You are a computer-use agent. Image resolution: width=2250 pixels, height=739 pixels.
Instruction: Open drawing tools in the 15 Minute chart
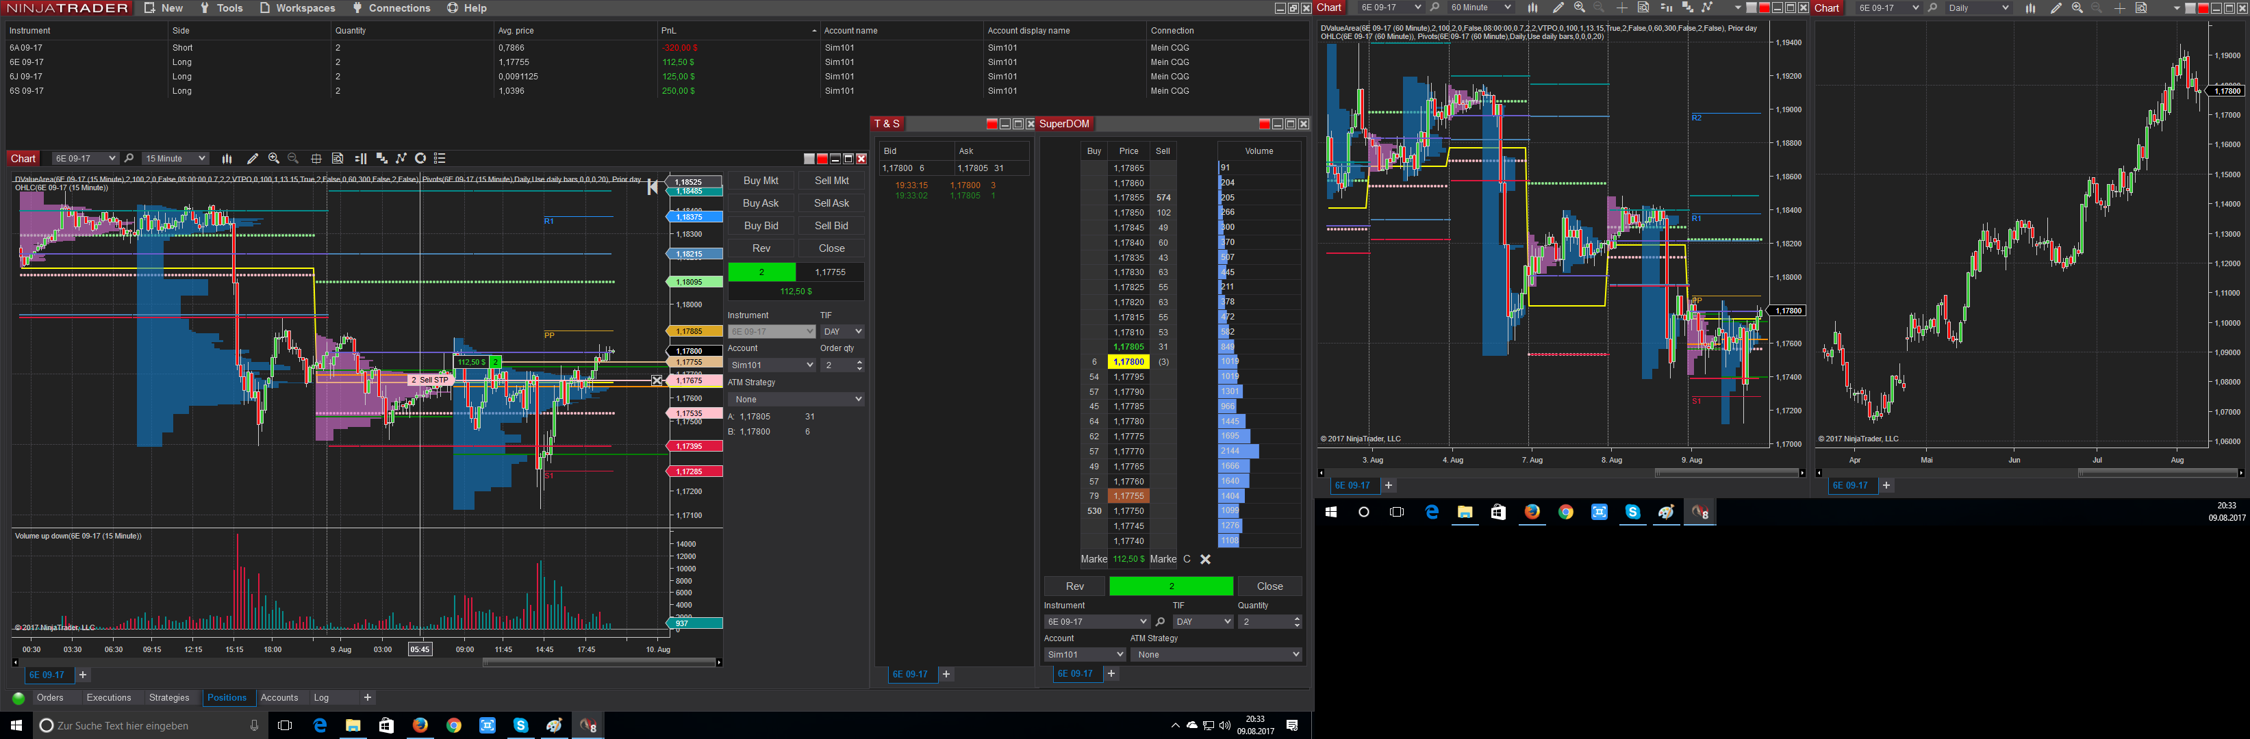tap(253, 159)
